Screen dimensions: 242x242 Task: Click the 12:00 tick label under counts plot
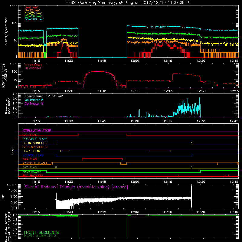135,61
